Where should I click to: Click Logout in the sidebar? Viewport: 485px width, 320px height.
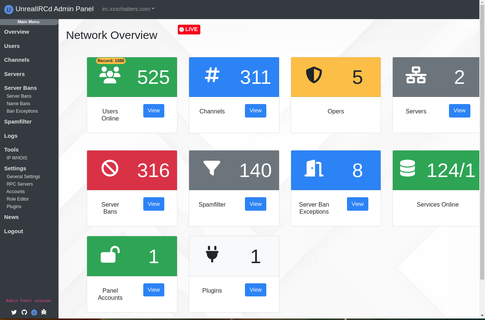click(14, 231)
